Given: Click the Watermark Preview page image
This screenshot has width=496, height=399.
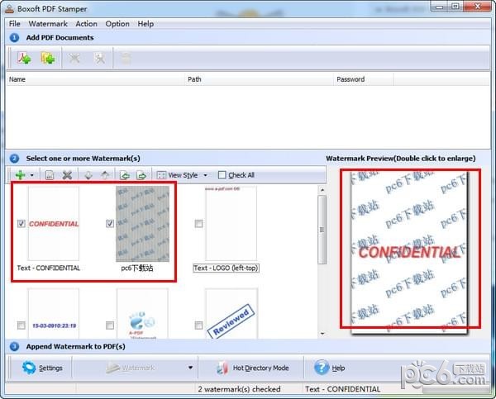Looking at the screenshot, I should [409, 252].
